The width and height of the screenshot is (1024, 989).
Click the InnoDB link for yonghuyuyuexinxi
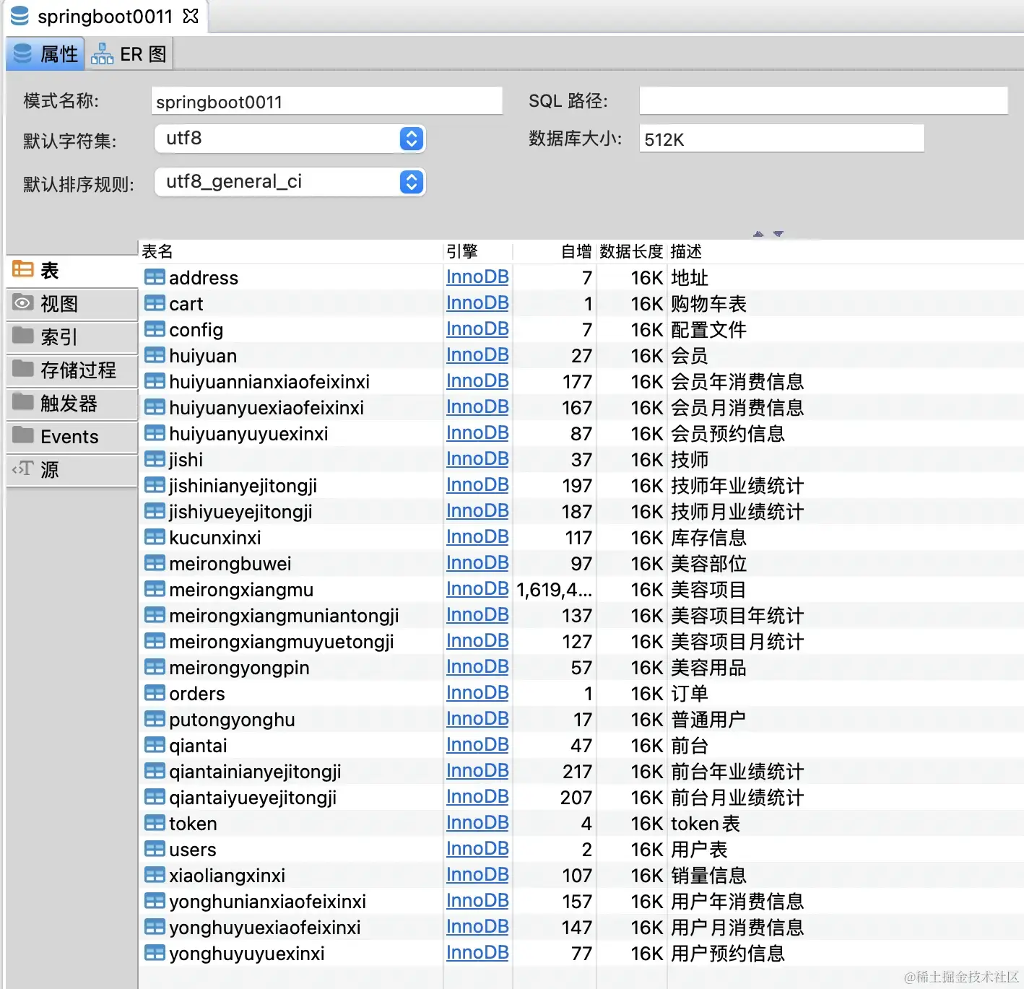(477, 953)
